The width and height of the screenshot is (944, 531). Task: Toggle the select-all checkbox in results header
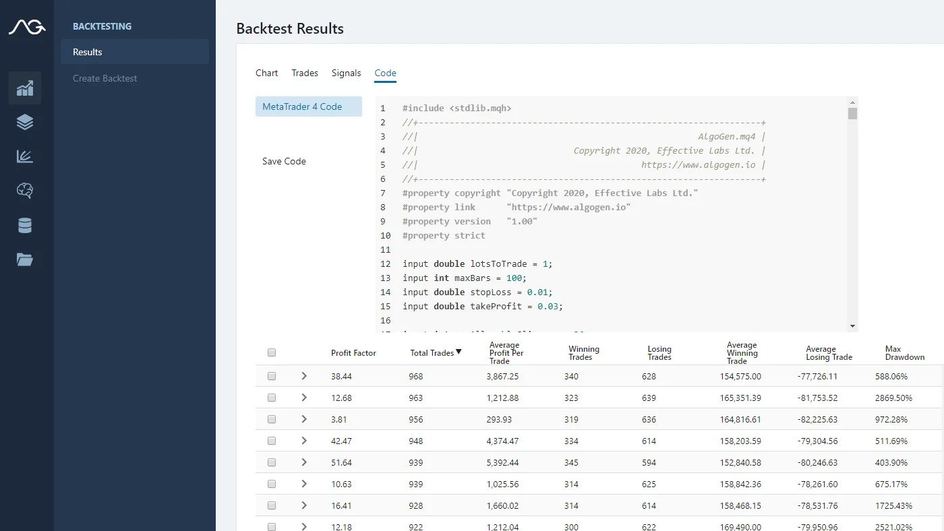272,352
